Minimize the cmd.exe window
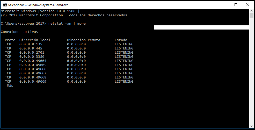The height and width of the screenshot is (130, 255). coord(224,5)
